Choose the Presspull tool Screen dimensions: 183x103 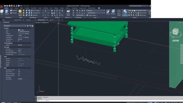[x=13, y=13]
